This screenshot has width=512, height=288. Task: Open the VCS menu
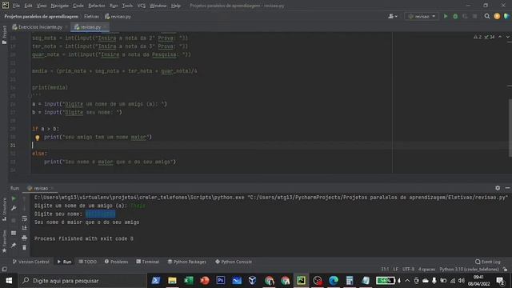pyautogui.click(x=142, y=6)
